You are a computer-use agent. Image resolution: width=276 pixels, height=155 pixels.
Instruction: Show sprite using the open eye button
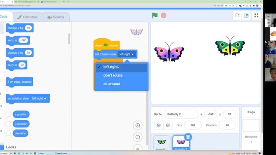(x=159, y=125)
